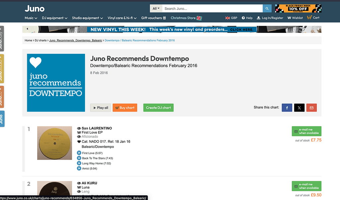Image resolution: width=340 pixels, height=200 pixels.
Task: Click the orange Buy chart button
Action: (x=125, y=108)
